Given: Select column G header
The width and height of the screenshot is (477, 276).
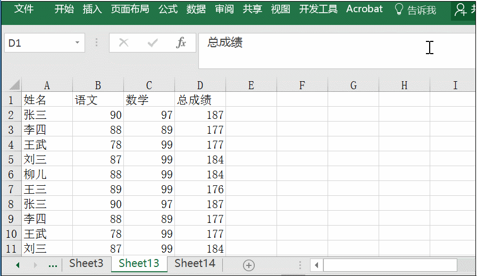Looking at the screenshot, I should click(354, 85).
